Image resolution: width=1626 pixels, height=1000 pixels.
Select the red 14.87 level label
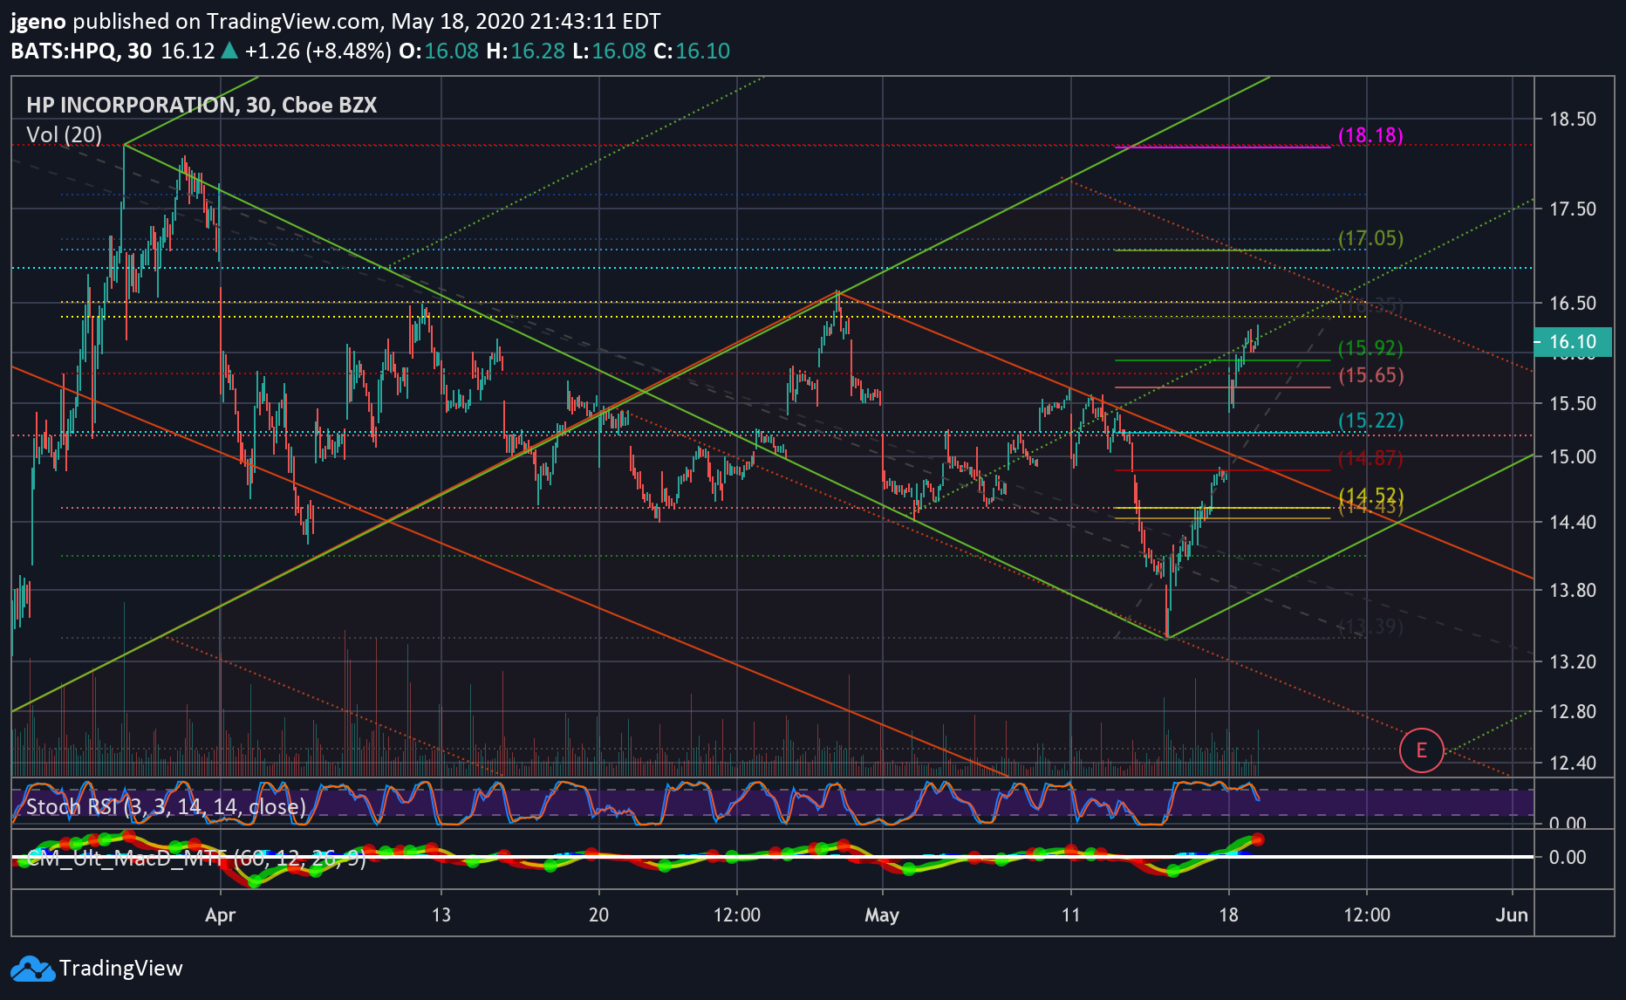[x=1370, y=458]
